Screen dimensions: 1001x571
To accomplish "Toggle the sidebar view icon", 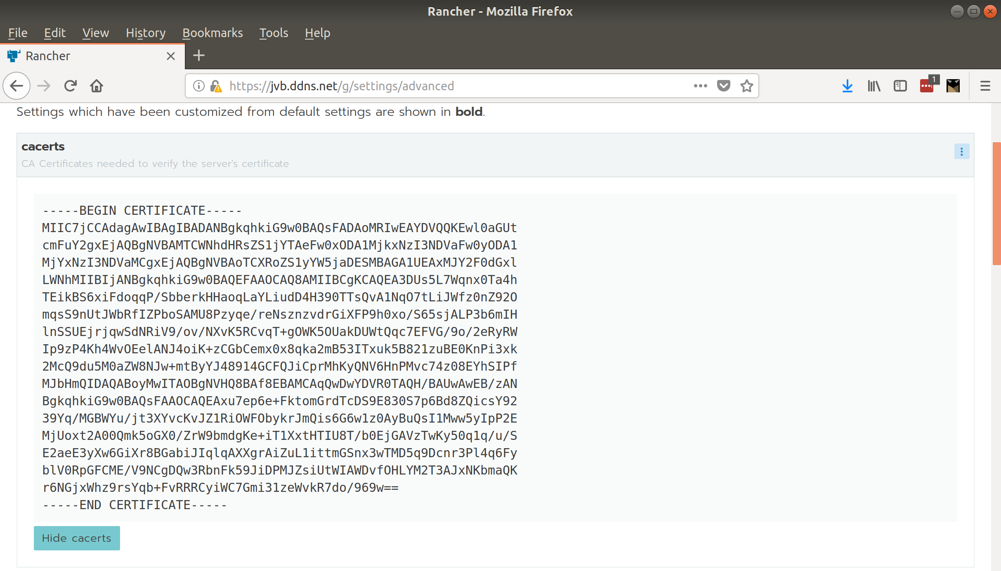I will (900, 86).
